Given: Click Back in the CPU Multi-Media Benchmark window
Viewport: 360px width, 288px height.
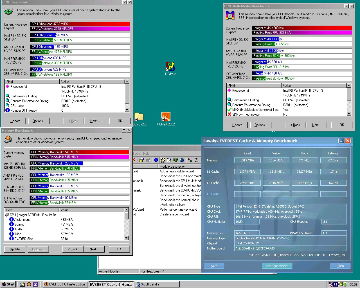Looking at the screenshot, I should click(x=295, y=125).
